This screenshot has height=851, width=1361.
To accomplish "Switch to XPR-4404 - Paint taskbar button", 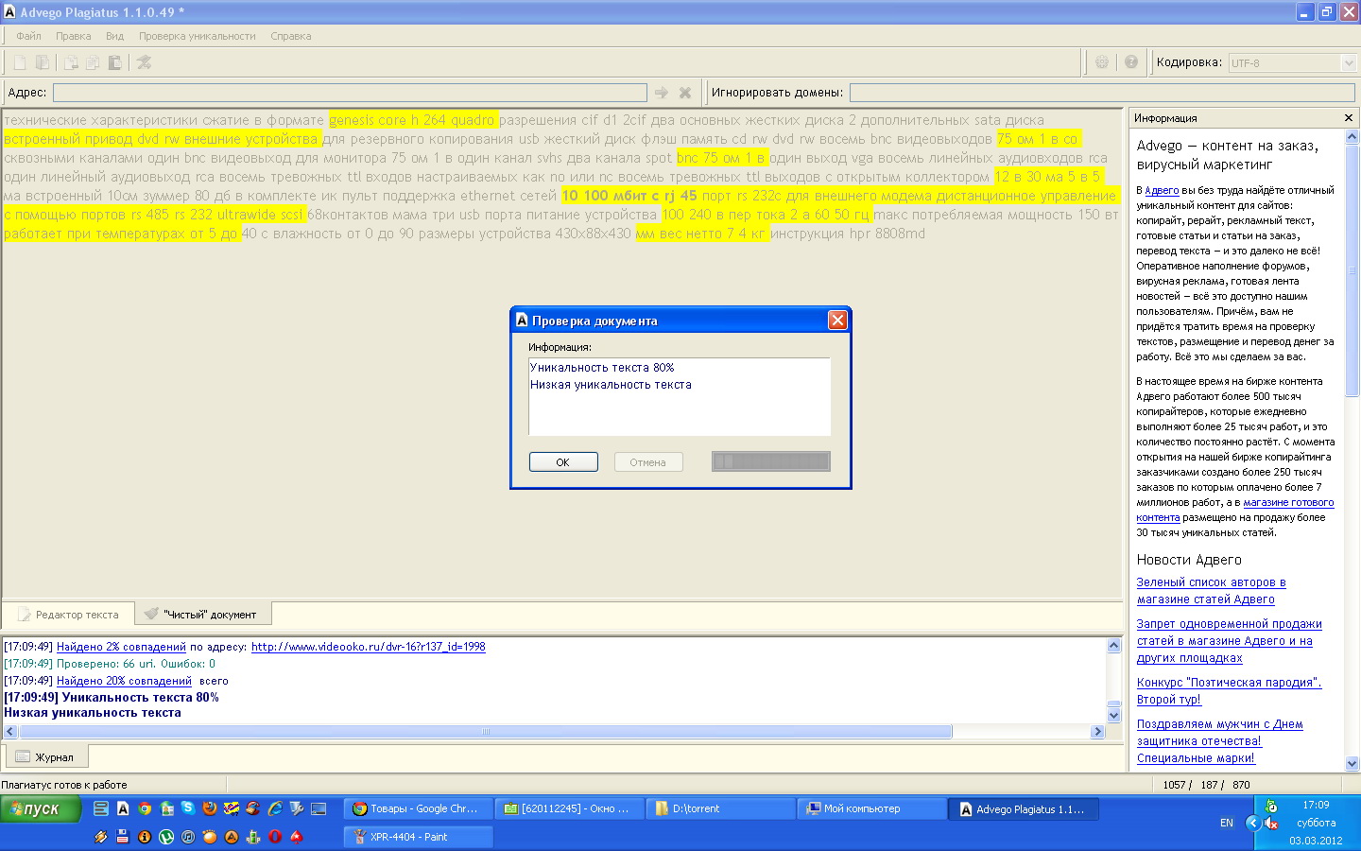I will (417, 837).
